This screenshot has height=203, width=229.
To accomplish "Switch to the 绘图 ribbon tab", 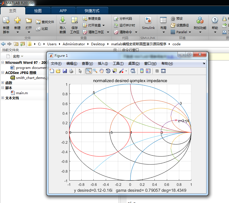I will (38, 11).
